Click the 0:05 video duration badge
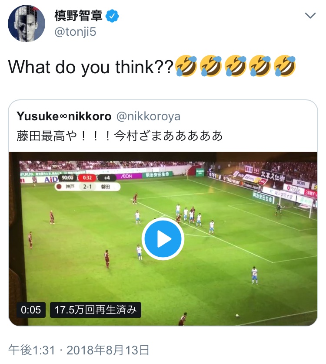 [31, 310]
